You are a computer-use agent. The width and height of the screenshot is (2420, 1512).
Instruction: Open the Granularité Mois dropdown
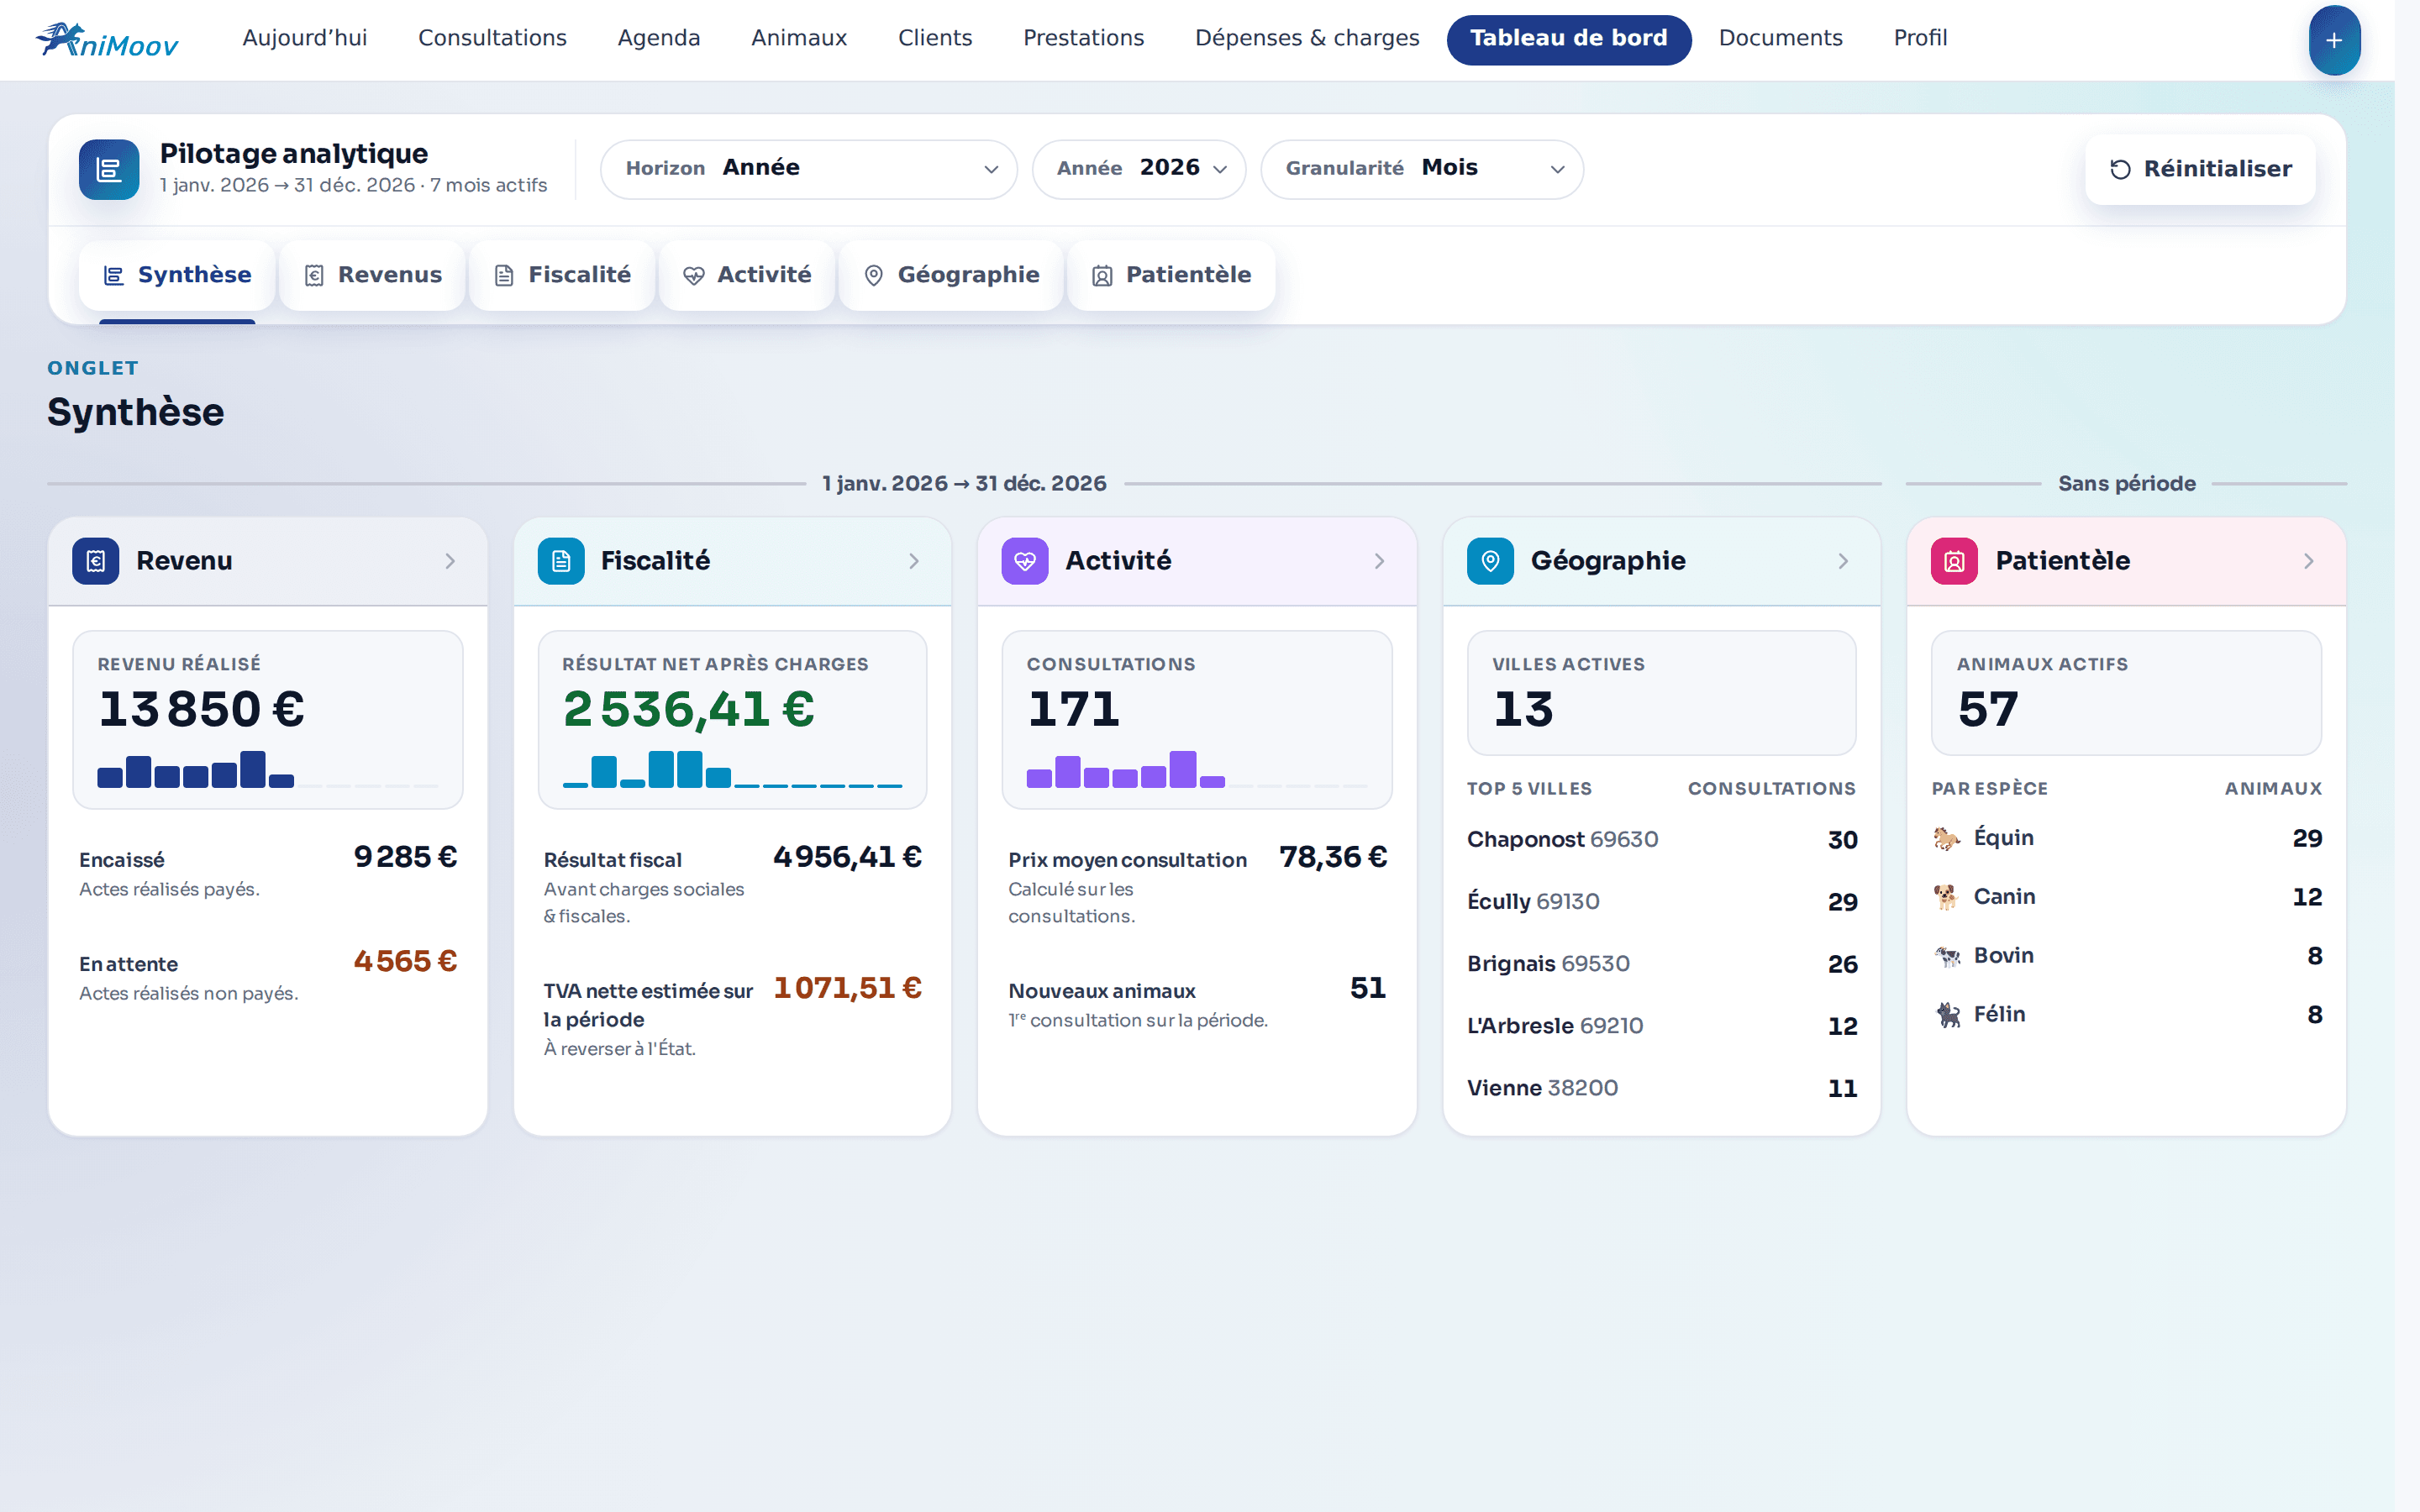tap(1421, 169)
